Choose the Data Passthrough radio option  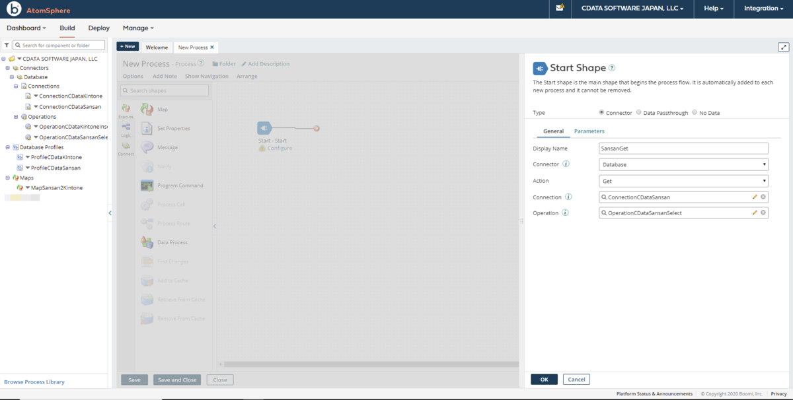tap(638, 113)
